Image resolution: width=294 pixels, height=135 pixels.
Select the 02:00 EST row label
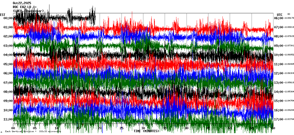(8, 36)
